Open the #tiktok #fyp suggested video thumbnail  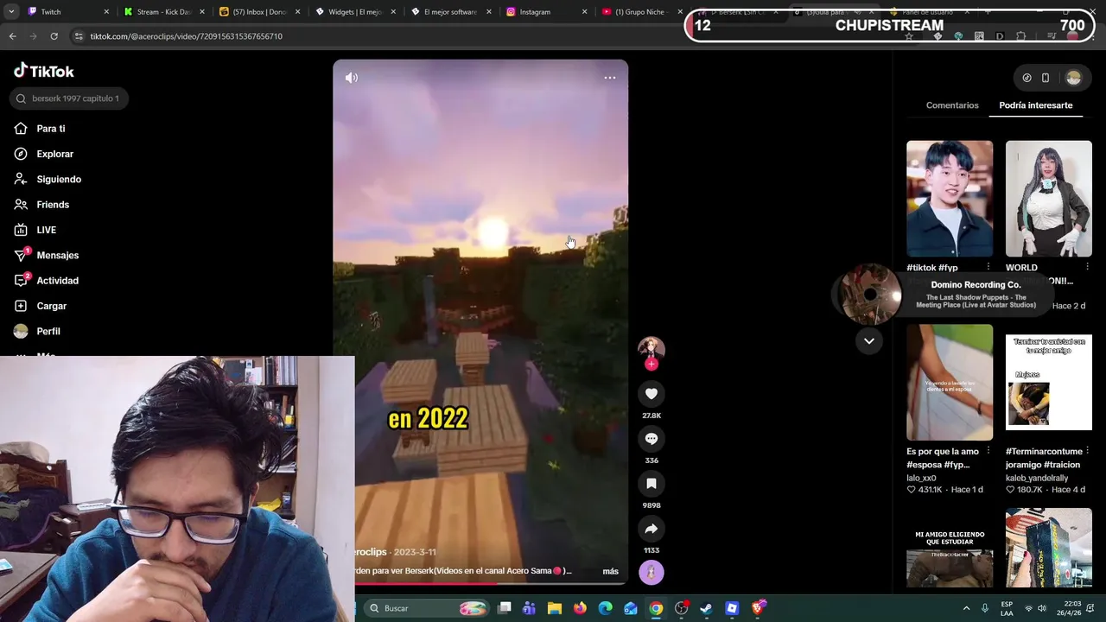tap(950, 199)
